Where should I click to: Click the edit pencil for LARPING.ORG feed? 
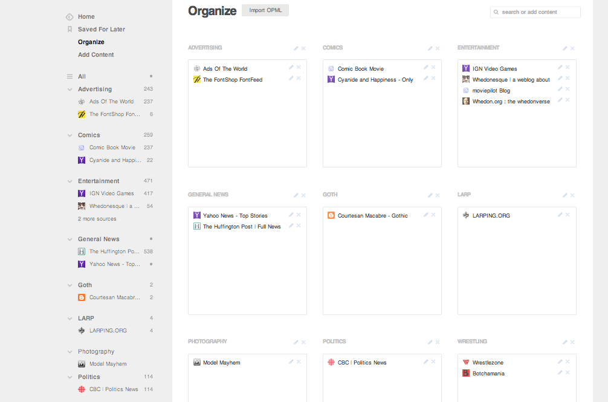tap(560, 215)
